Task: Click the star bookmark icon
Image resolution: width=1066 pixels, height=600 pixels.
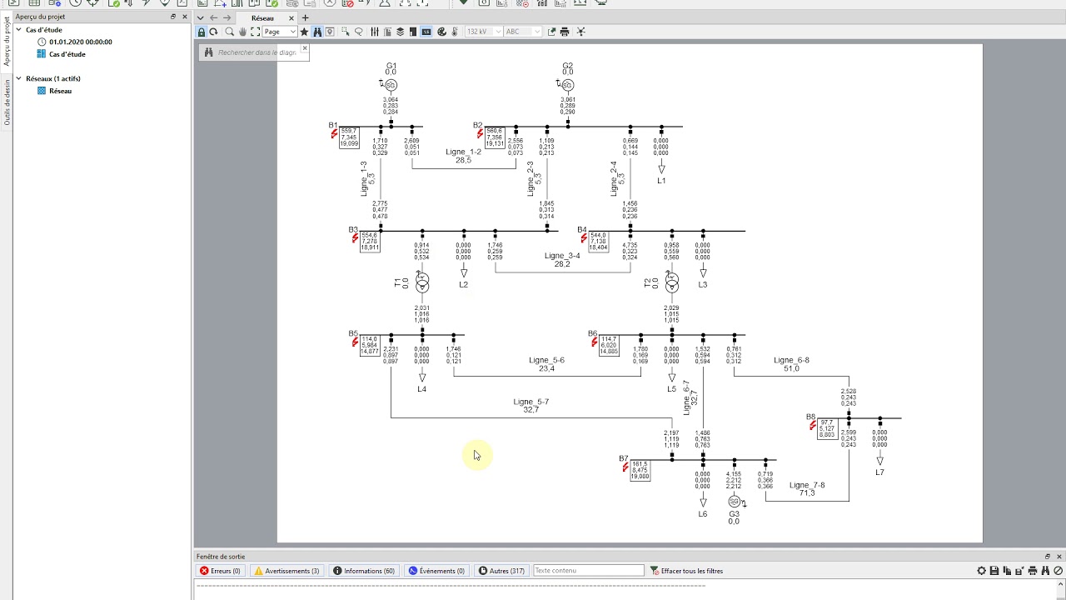Action: coord(304,32)
